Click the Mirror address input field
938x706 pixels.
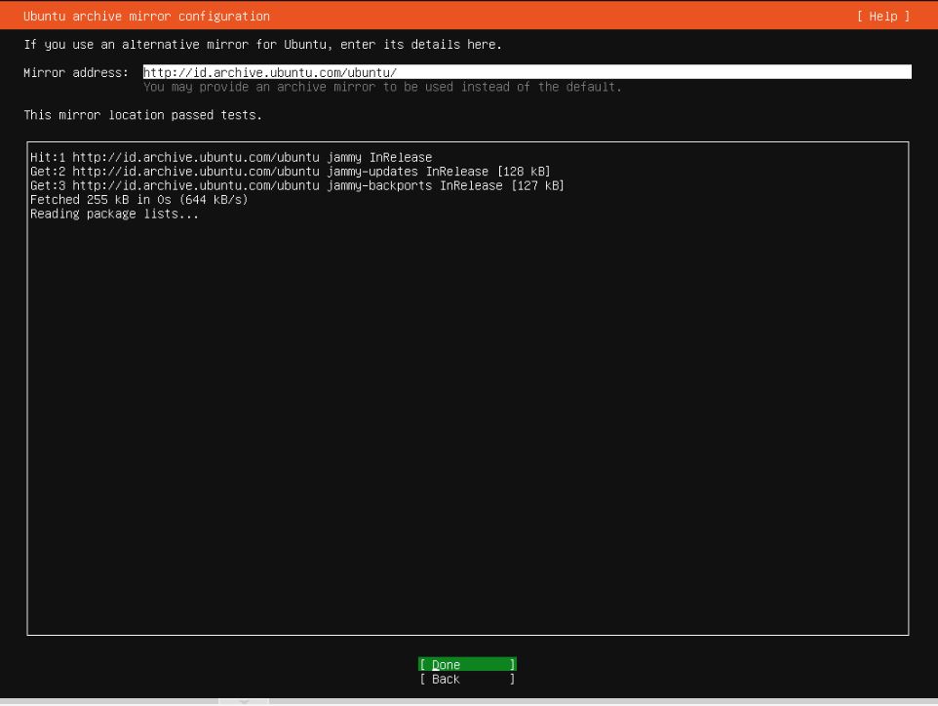coord(527,72)
